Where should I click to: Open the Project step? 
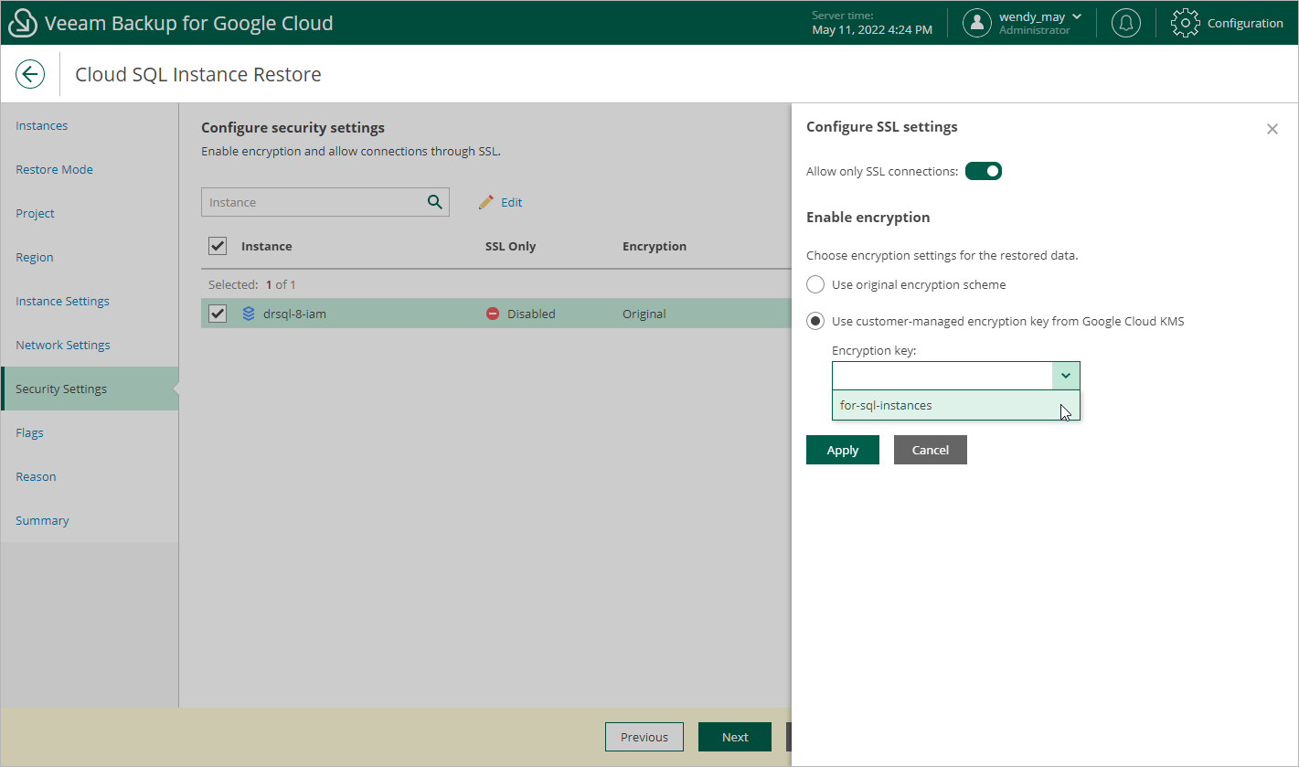tap(35, 213)
